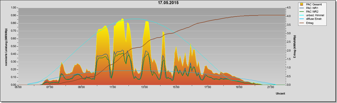Click the unbed. Himmel cyan legend marker
The width and height of the screenshot is (337, 103).
302,15
